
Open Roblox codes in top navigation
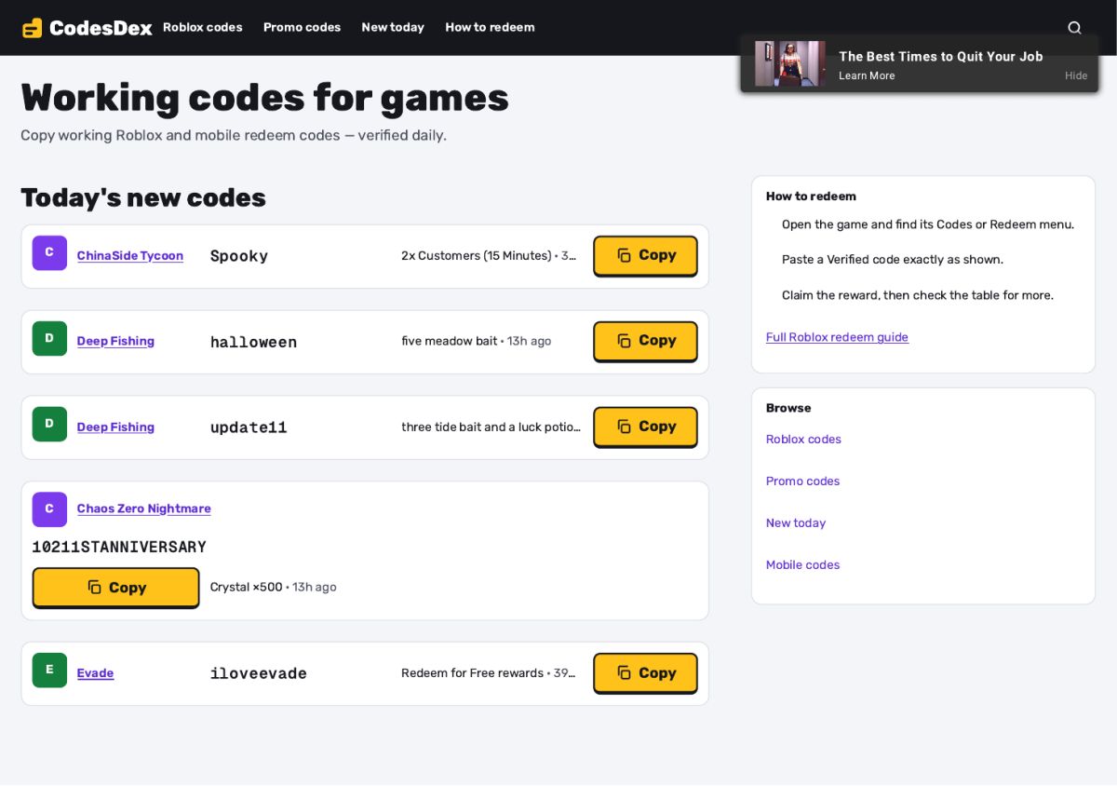pos(203,28)
